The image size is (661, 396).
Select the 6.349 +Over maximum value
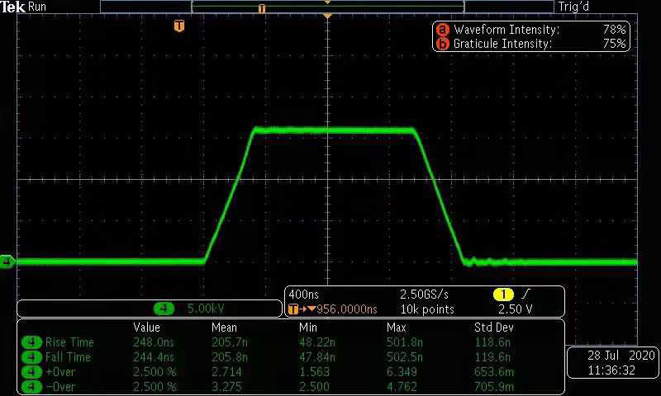click(402, 372)
